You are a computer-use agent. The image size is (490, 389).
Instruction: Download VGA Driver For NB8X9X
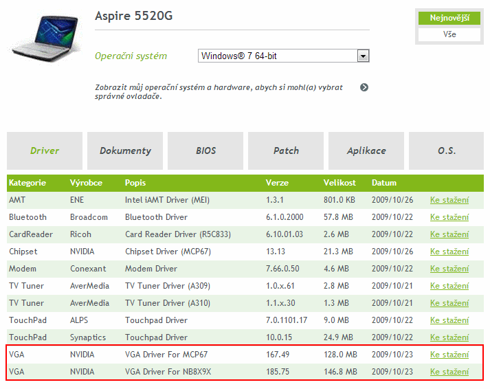click(449, 372)
